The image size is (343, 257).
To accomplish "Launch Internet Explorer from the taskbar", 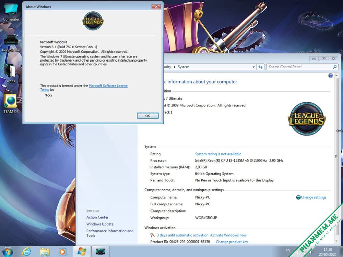I will pyautogui.click(x=26, y=252).
